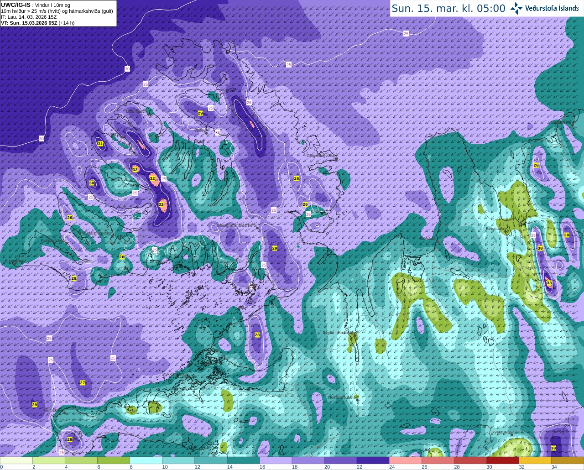
Task: Select the 2–4 m/s light green legend swatch
Action: click(x=49, y=460)
